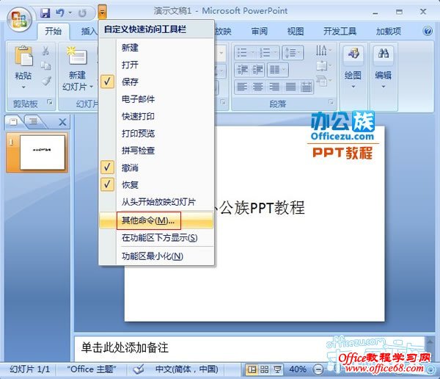Click the 中文(简体，中国) language indicator
Image resolution: width=440 pixels, height=379 pixels.
coord(186,369)
